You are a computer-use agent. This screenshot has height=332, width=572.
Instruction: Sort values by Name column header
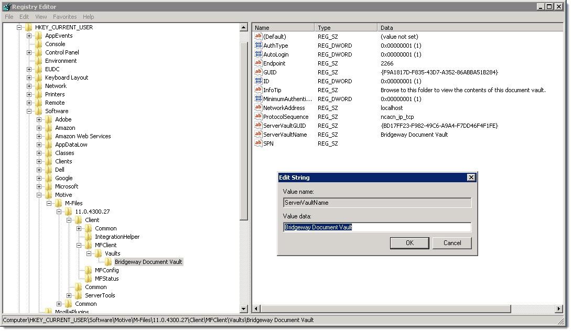(284, 28)
